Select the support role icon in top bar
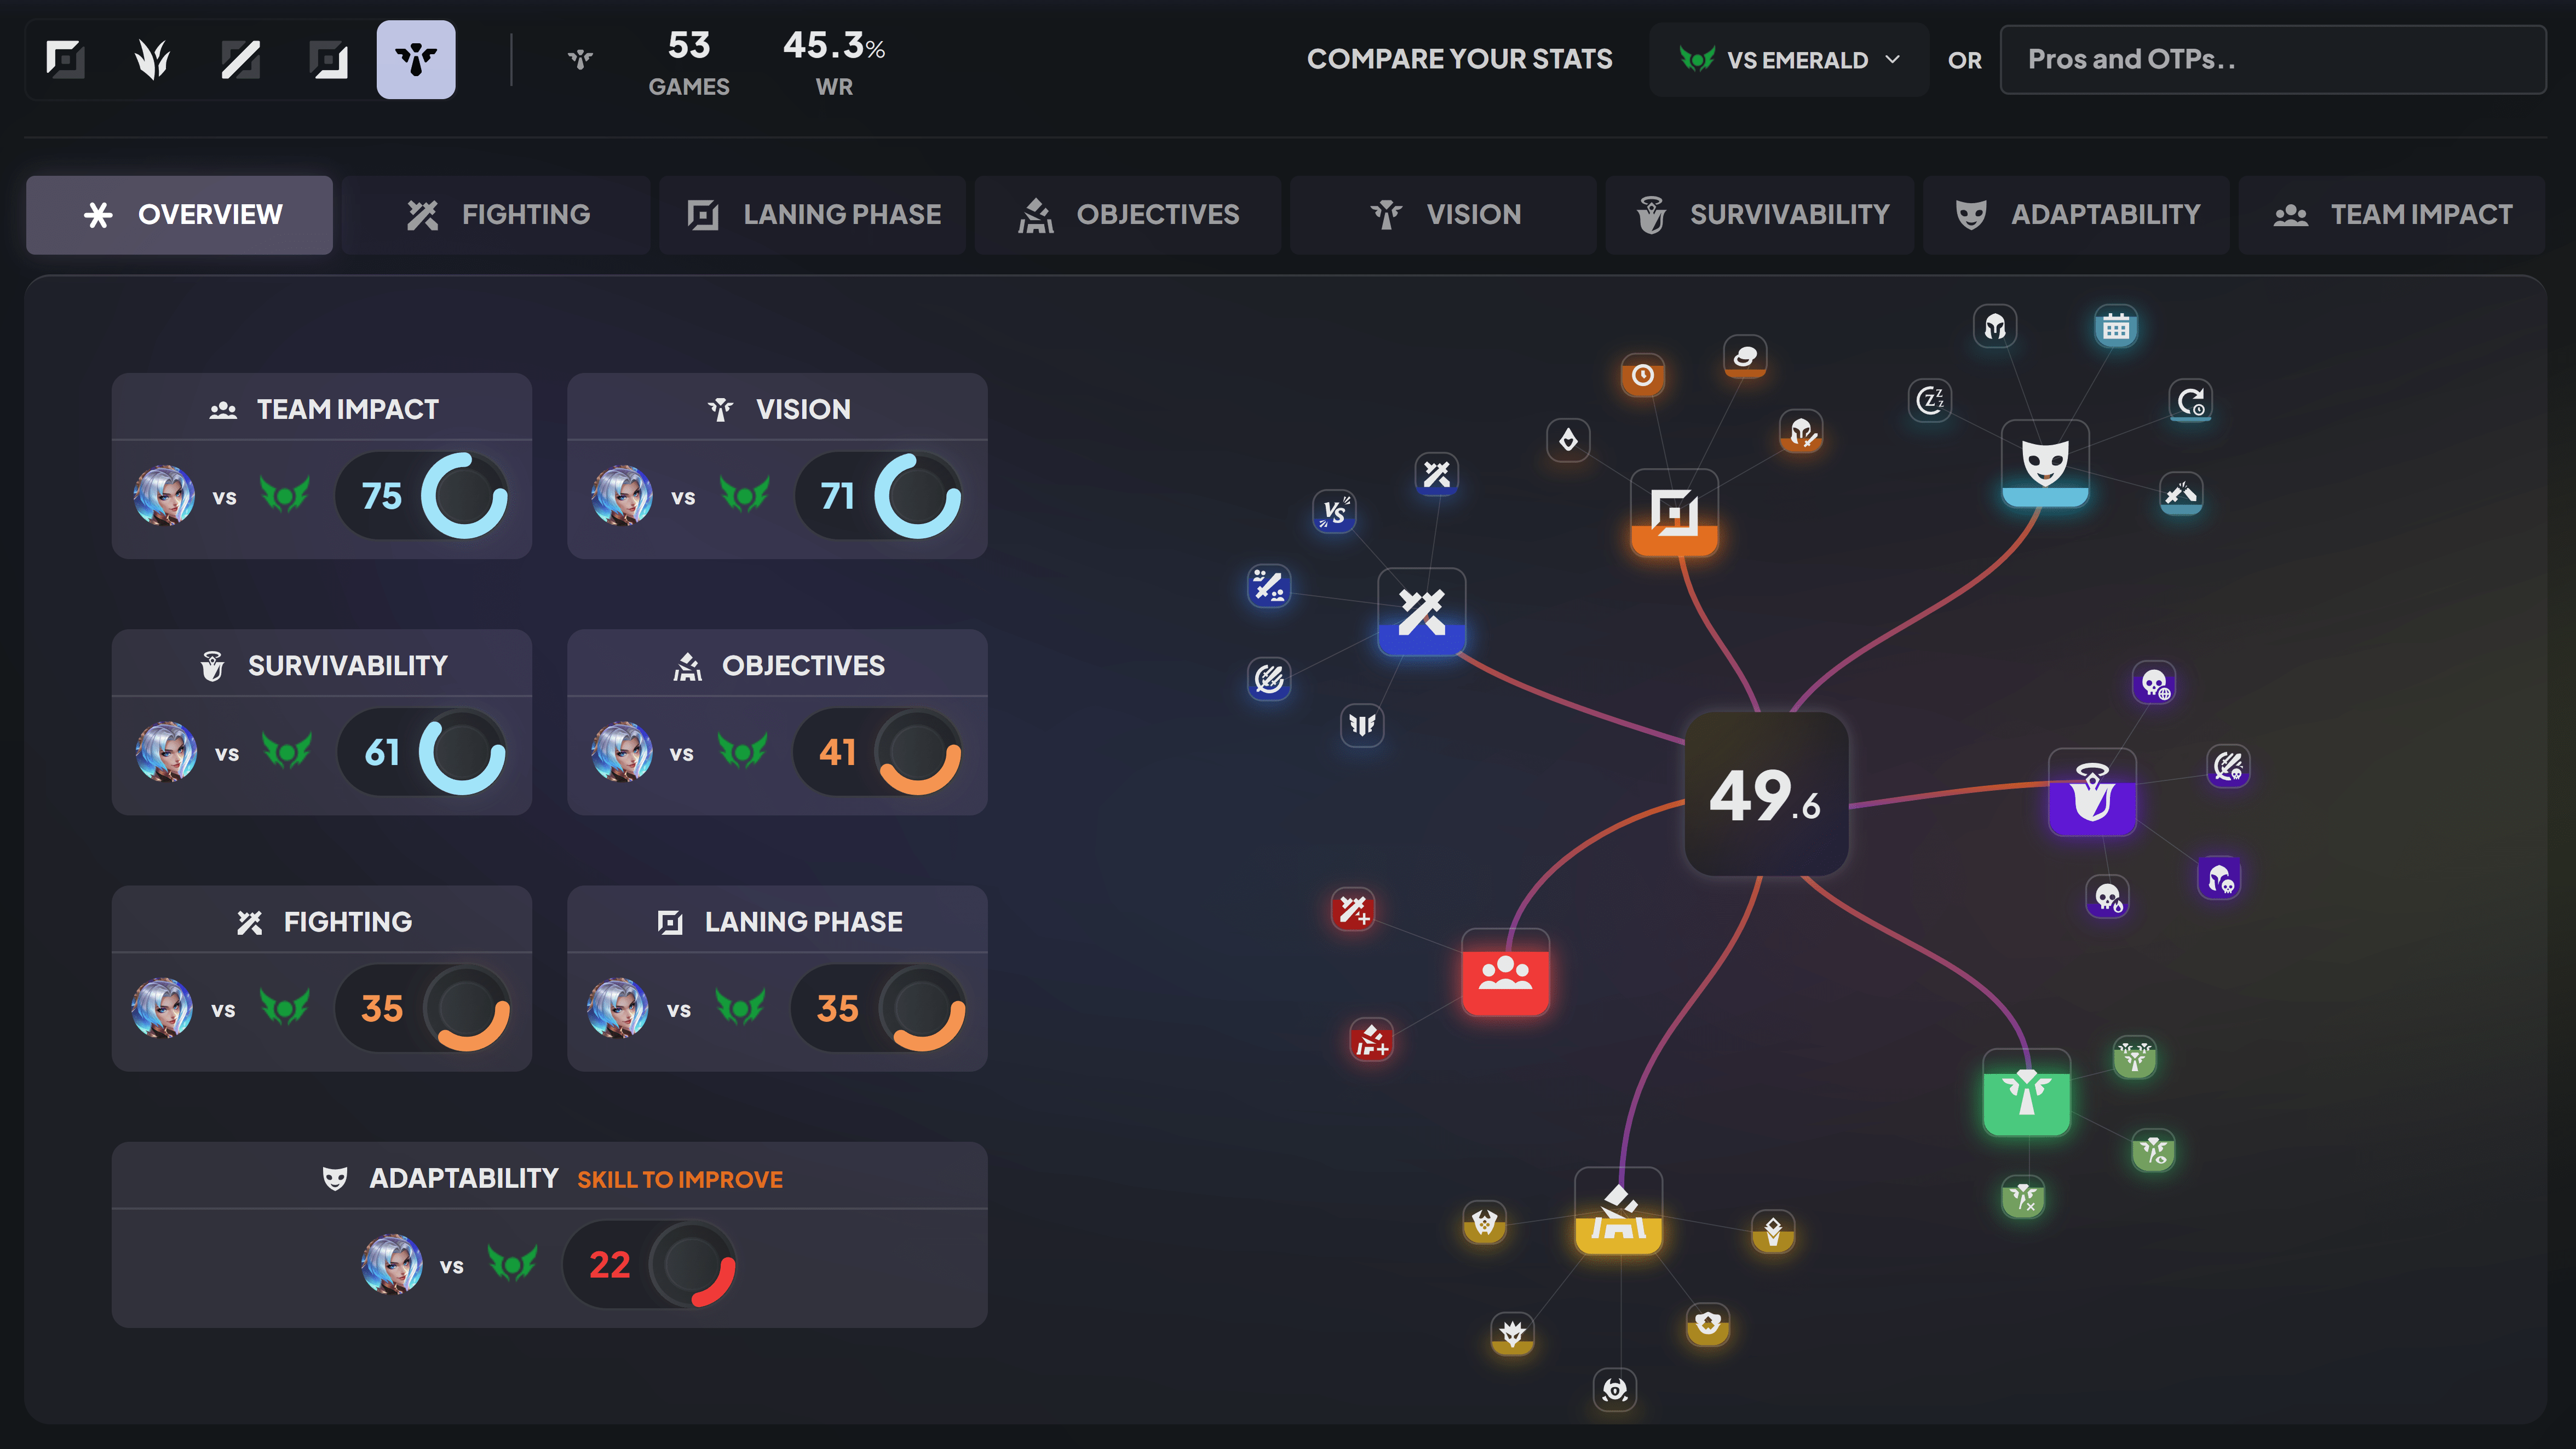 pos(415,60)
